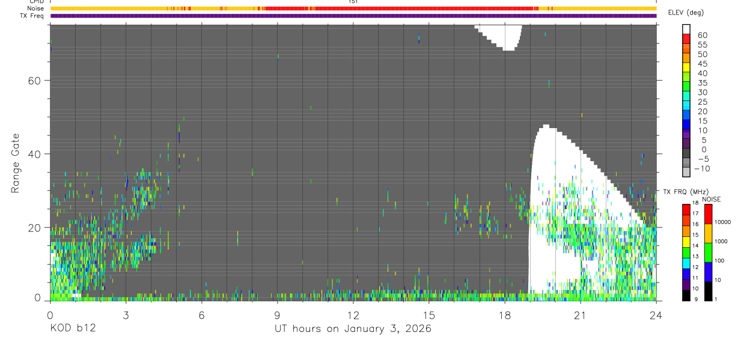Click the white swatch atop the elevation color bar
The width and height of the screenshot is (738, 341).
pyautogui.click(x=686, y=29)
